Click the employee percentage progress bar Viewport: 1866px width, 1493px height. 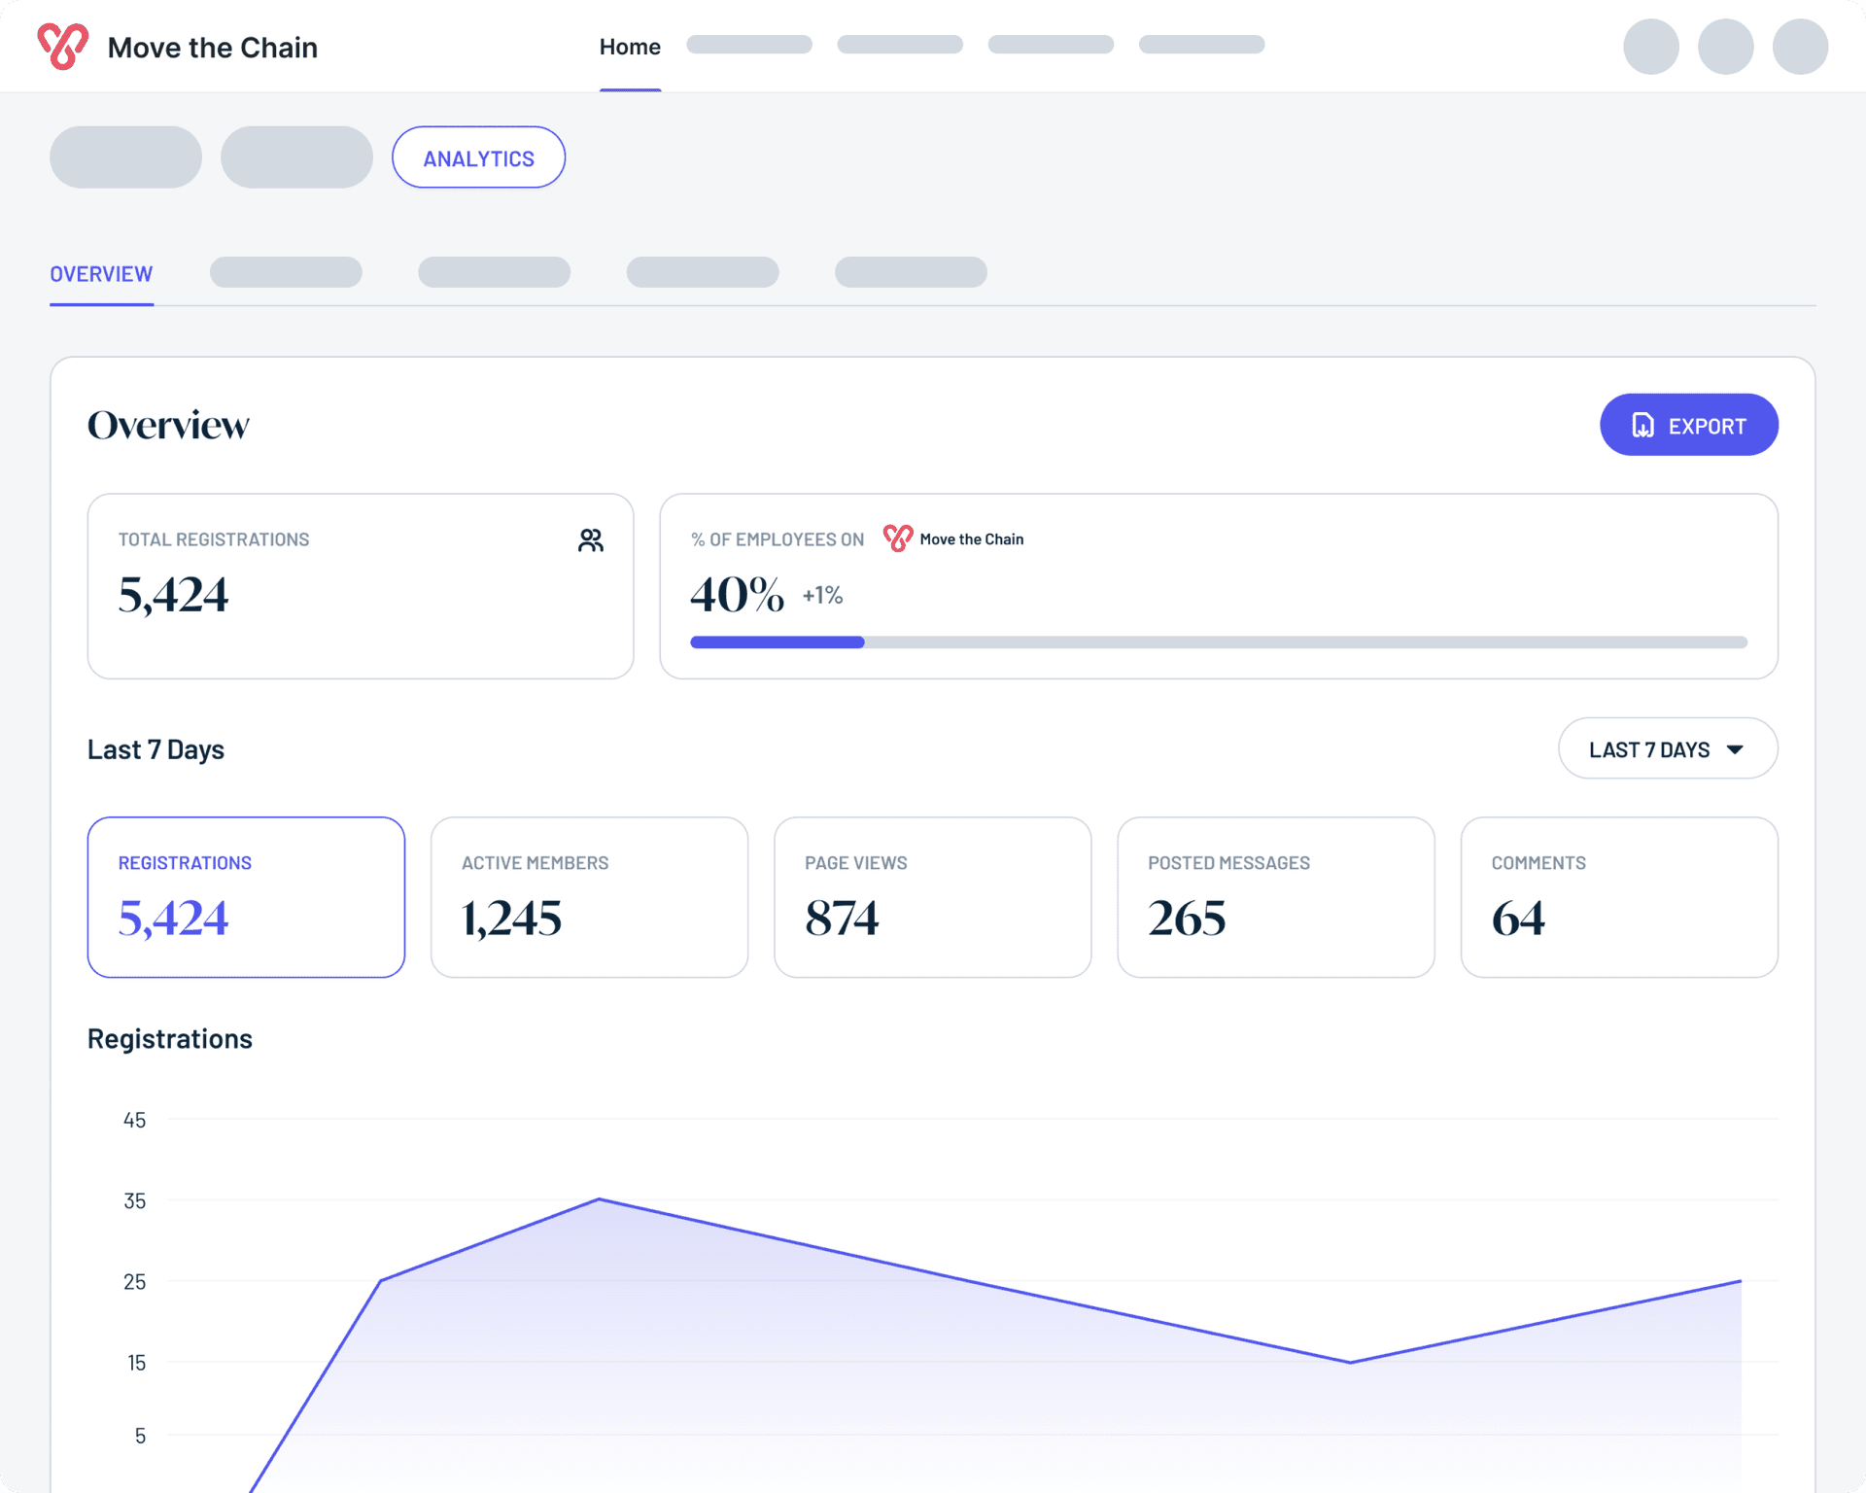point(1219,642)
